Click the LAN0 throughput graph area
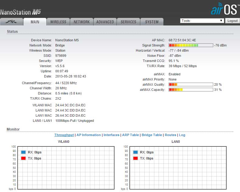The width and height of the screenshot is (240, 192). tap(178, 168)
